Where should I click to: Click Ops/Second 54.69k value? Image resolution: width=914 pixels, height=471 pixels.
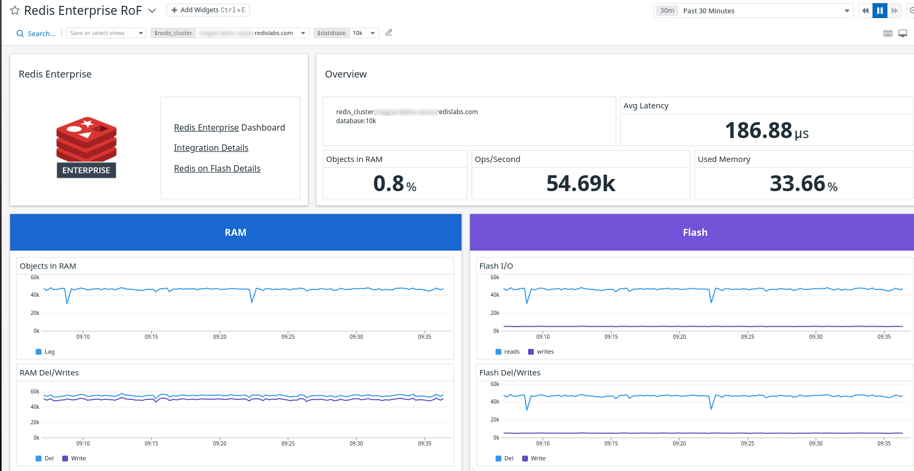coord(581,184)
